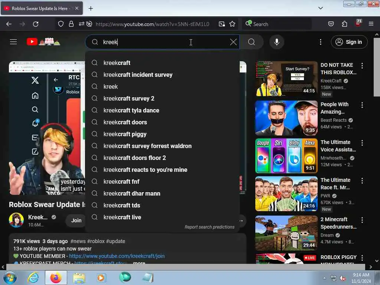
Task: Select 'kreekcraft tyla dance' suggestion
Action: (x=163, y=110)
